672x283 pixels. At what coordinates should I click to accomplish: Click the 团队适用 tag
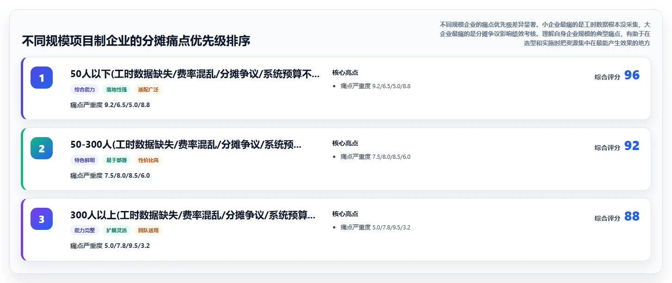(x=148, y=230)
